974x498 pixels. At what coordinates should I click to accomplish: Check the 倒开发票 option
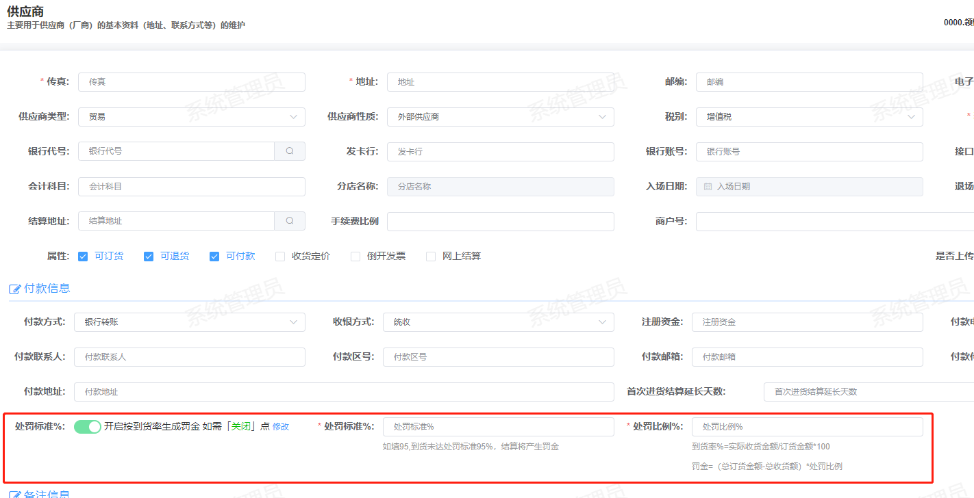pos(355,257)
